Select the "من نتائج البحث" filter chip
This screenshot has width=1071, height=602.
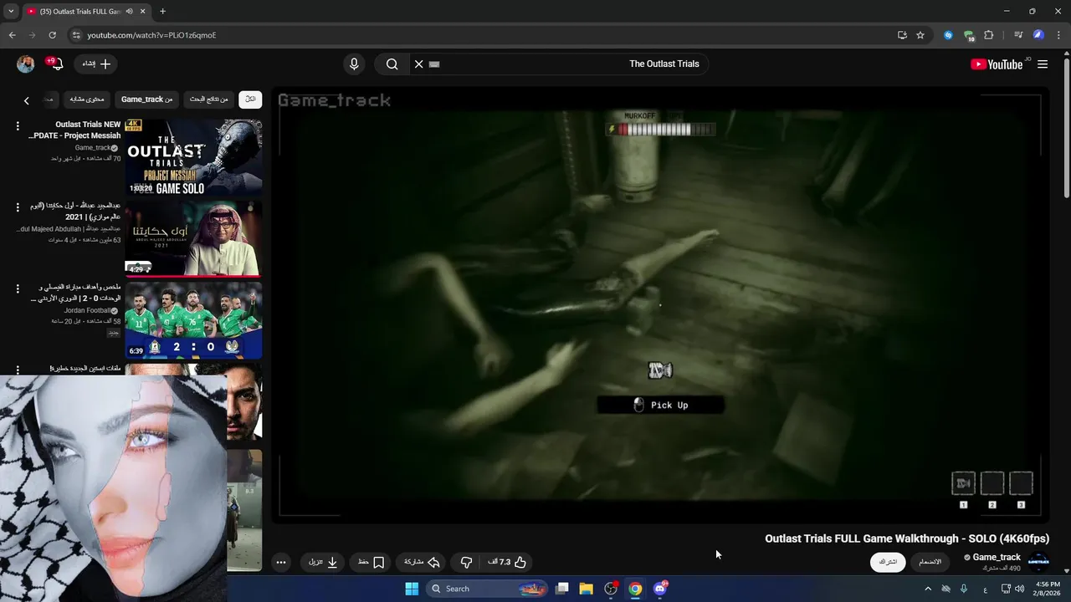209,99
